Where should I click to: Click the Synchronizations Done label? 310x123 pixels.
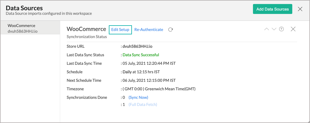87,97
